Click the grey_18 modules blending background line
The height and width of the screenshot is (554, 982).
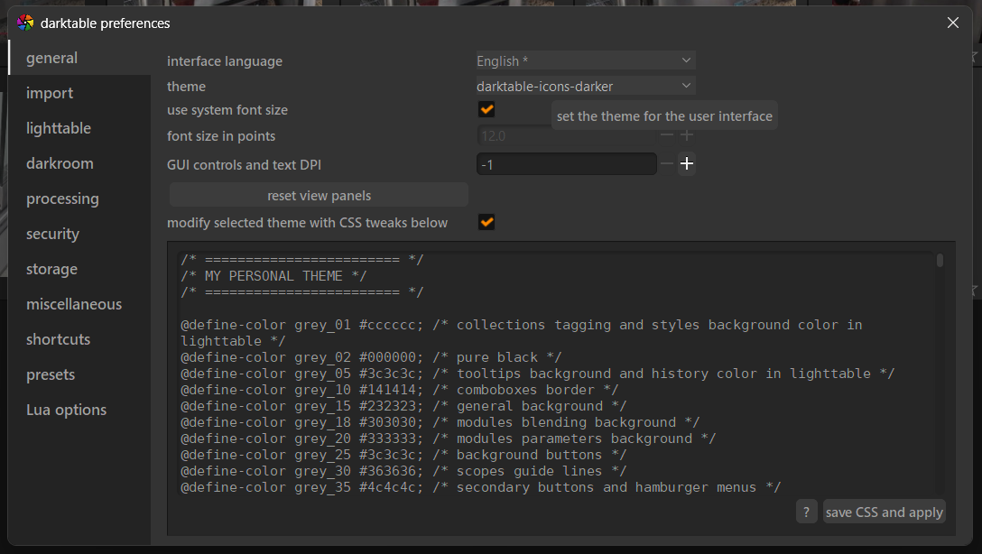[440, 422]
